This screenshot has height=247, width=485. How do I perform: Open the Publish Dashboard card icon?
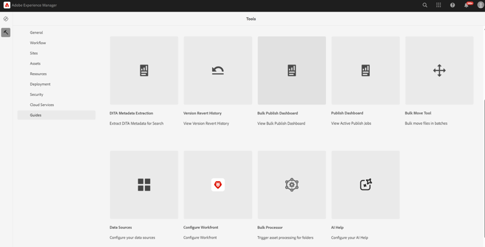click(365, 70)
